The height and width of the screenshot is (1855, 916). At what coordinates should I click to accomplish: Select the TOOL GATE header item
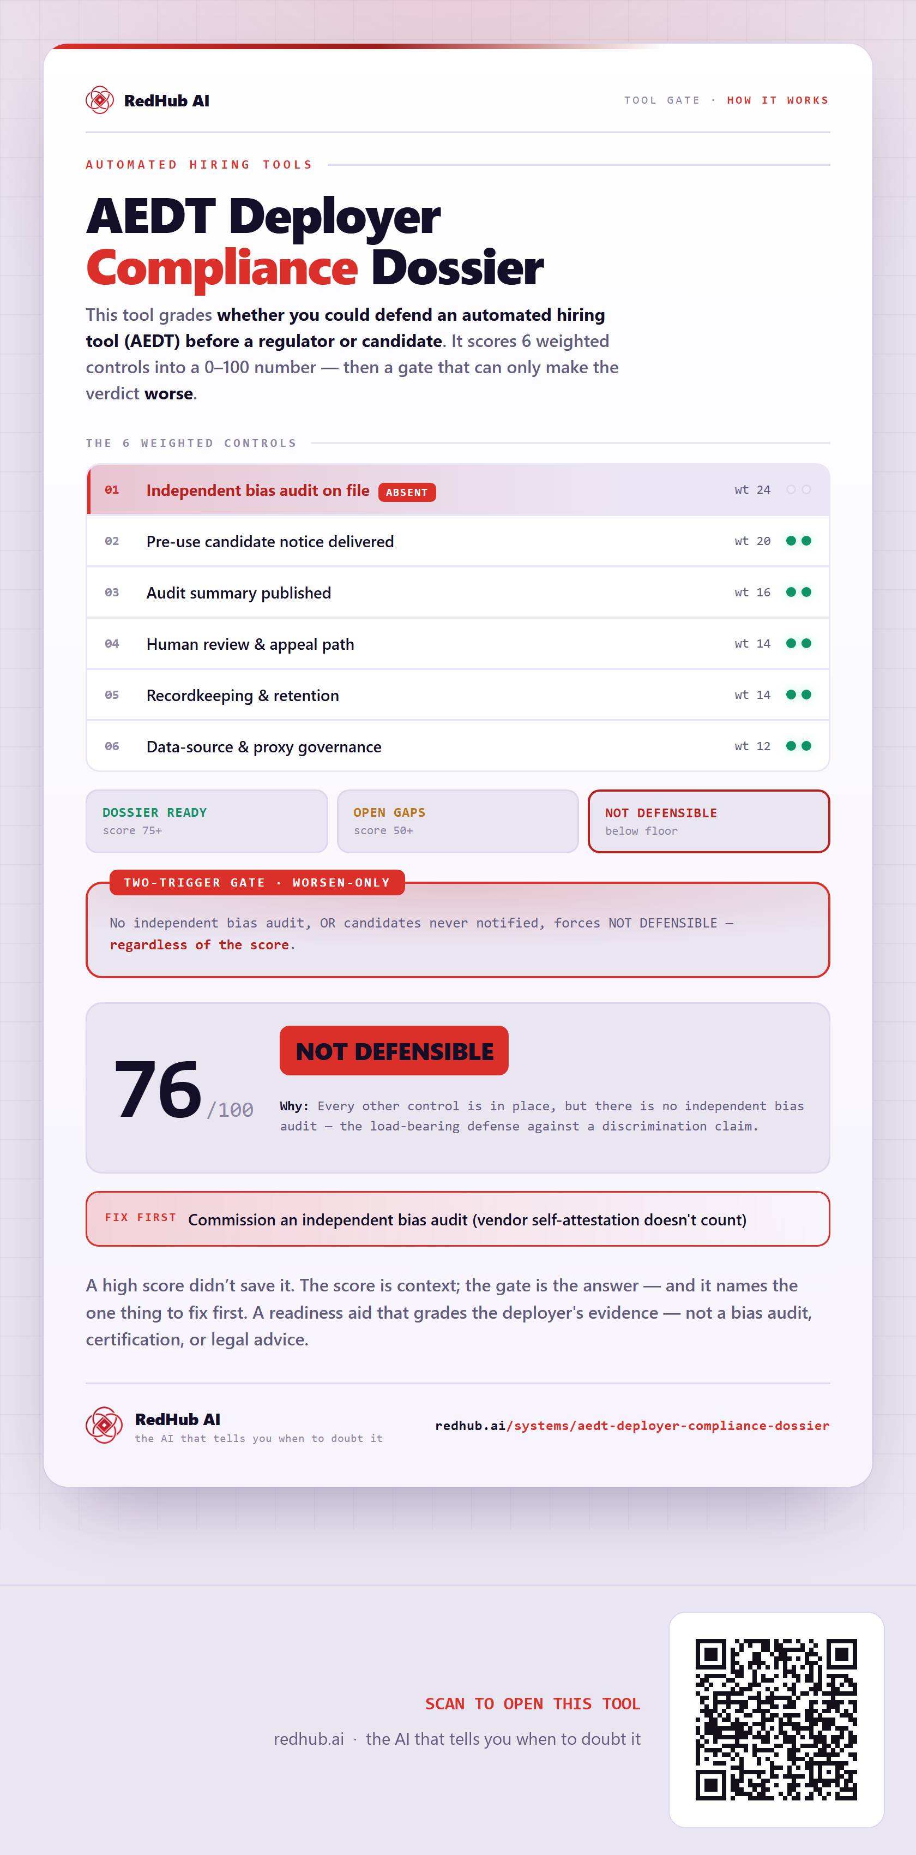(x=662, y=100)
